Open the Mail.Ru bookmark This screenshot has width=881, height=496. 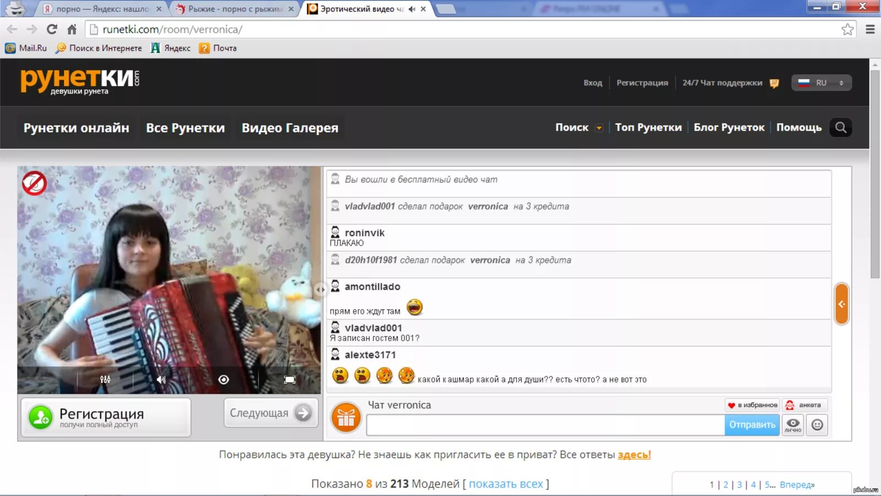26,48
